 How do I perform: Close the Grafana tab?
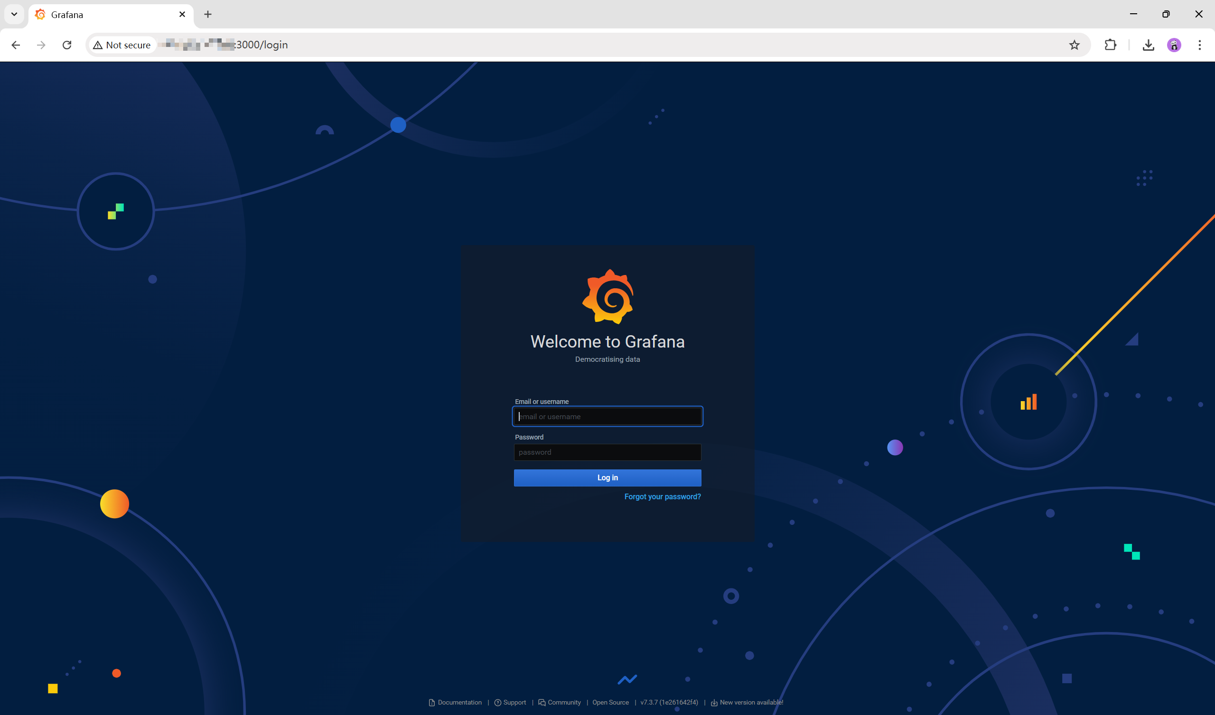click(x=182, y=14)
